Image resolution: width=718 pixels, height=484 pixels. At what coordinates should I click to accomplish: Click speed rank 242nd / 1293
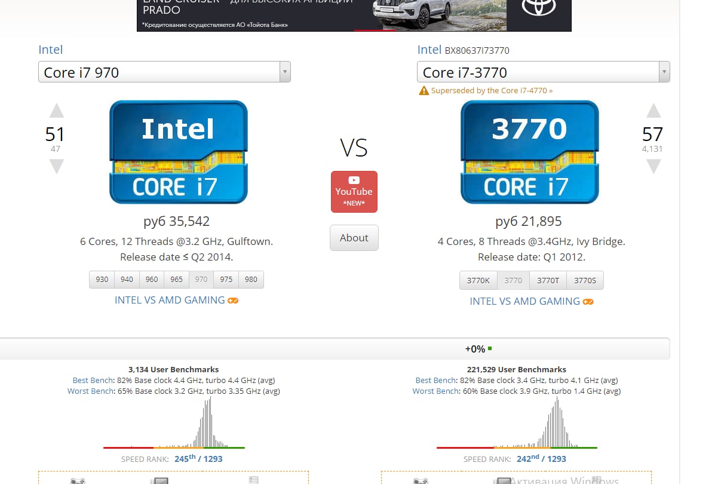(x=542, y=459)
